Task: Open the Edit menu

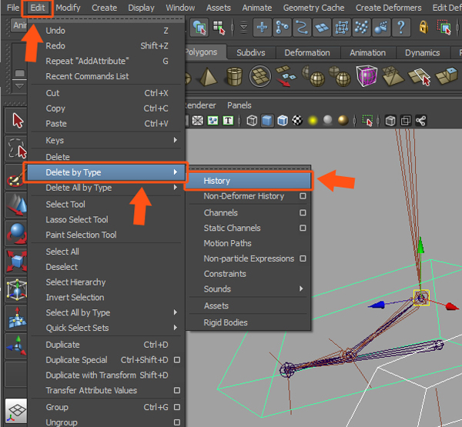Action: click(38, 8)
